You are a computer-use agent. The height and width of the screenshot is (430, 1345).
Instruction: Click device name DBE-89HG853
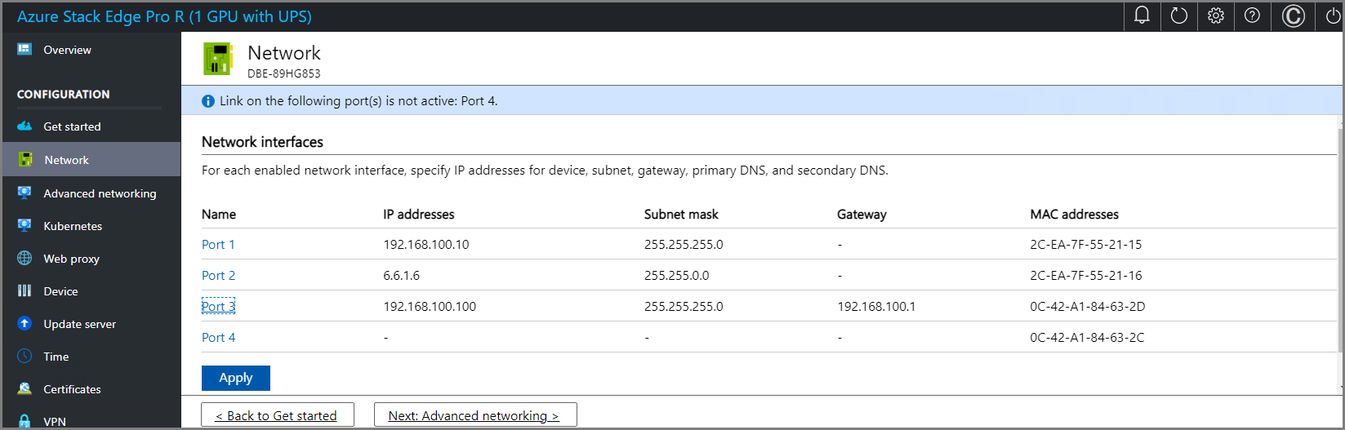coord(283,73)
